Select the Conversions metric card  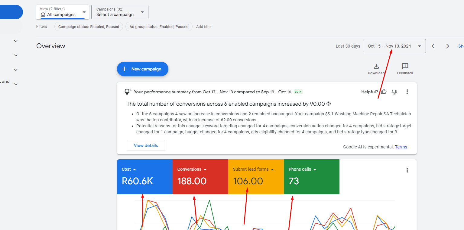click(200, 177)
